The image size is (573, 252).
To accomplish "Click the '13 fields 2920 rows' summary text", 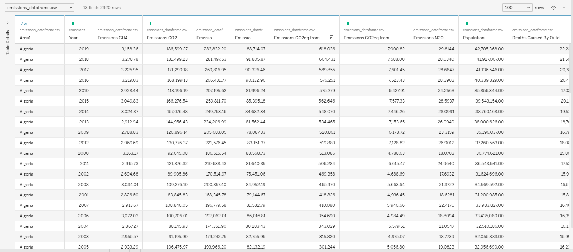I will coord(102,8).
